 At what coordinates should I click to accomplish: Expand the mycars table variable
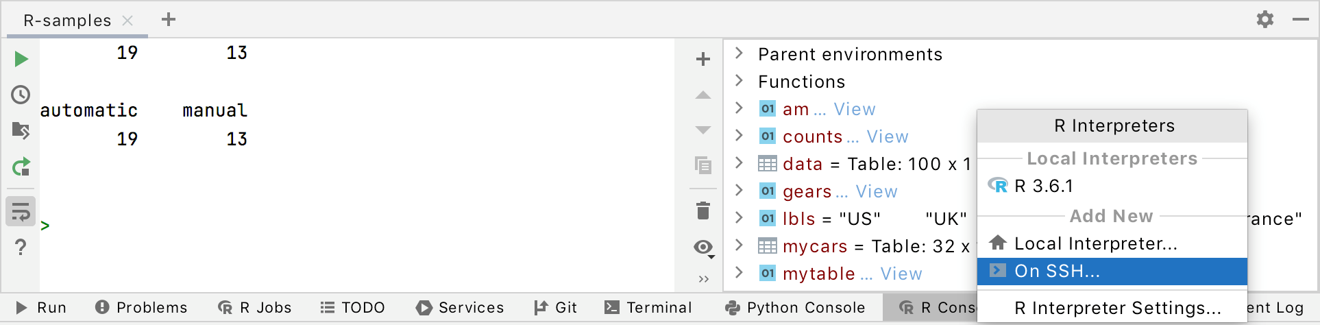pos(739,245)
